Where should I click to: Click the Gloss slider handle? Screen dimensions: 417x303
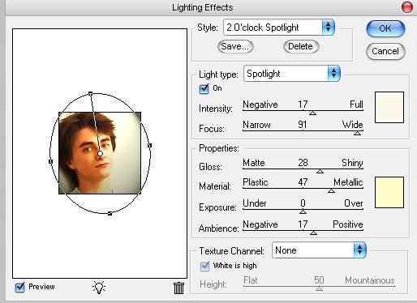(320, 171)
